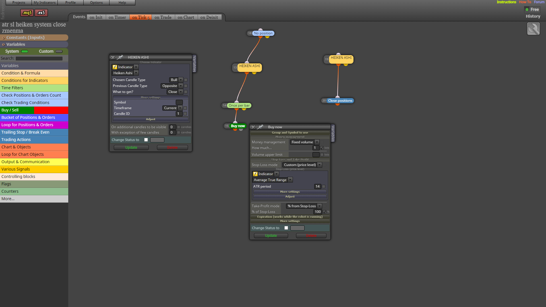Click orange output connector of No position
Viewport: 546px width, 307px height.
260,36
